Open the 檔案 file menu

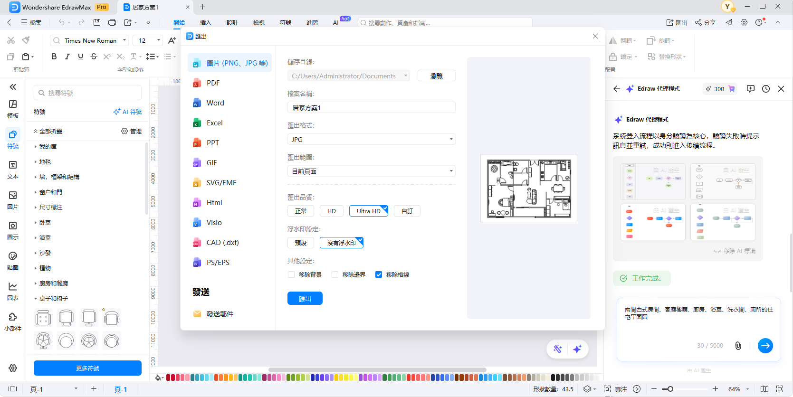[x=31, y=22]
